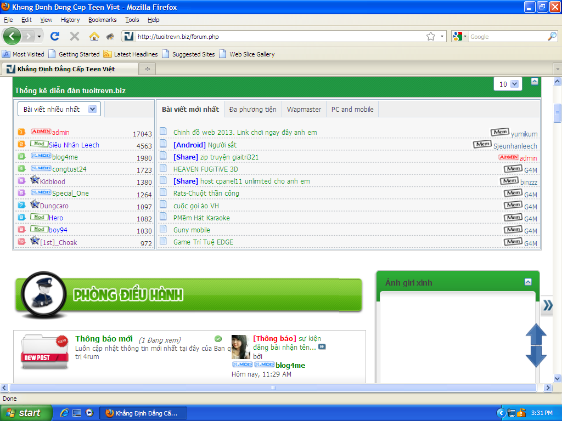Open the Bookmarks menu
This screenshot has height=421, width=562.
pos(102,20)
